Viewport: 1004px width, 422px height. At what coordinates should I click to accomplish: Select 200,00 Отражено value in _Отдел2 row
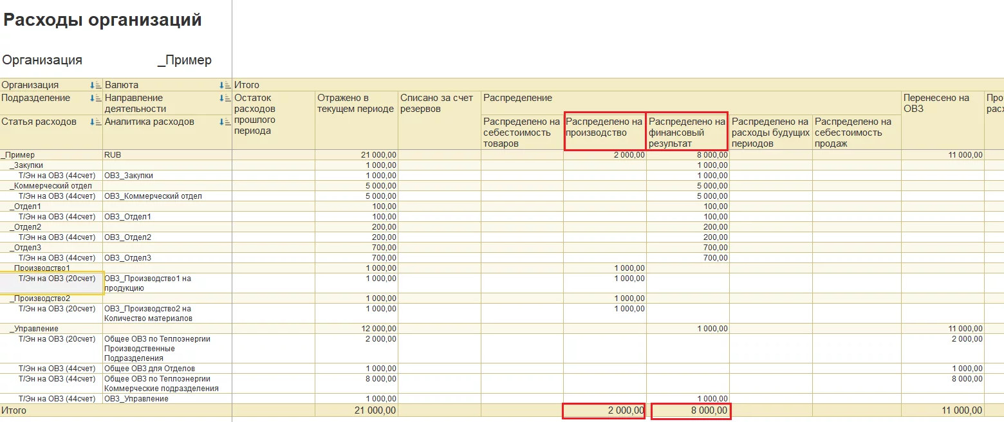(384, 227)
